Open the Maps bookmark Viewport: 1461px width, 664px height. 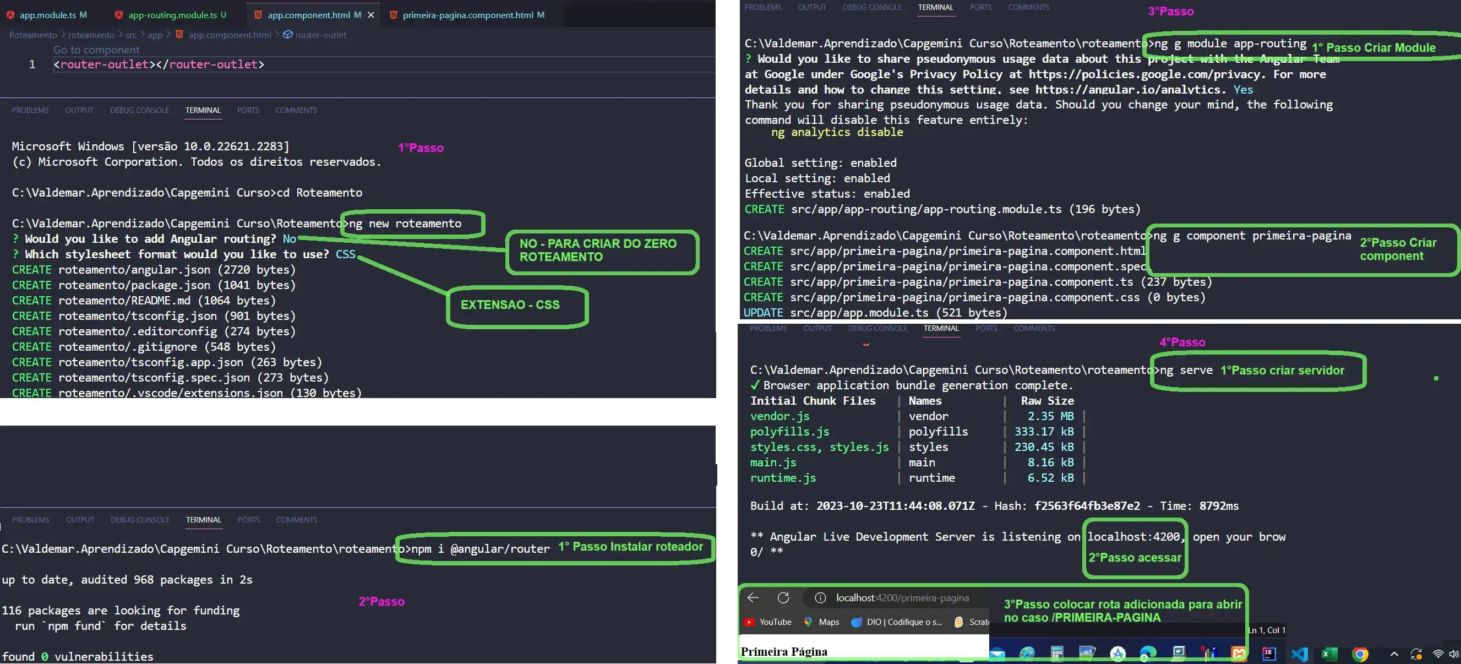click(821, 622)
